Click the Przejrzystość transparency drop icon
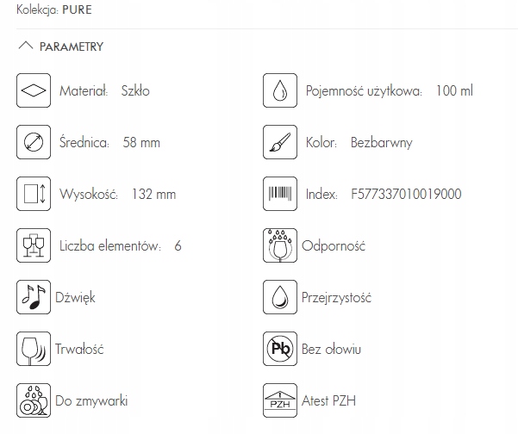The image size is (518, 434). pos(279,298)
